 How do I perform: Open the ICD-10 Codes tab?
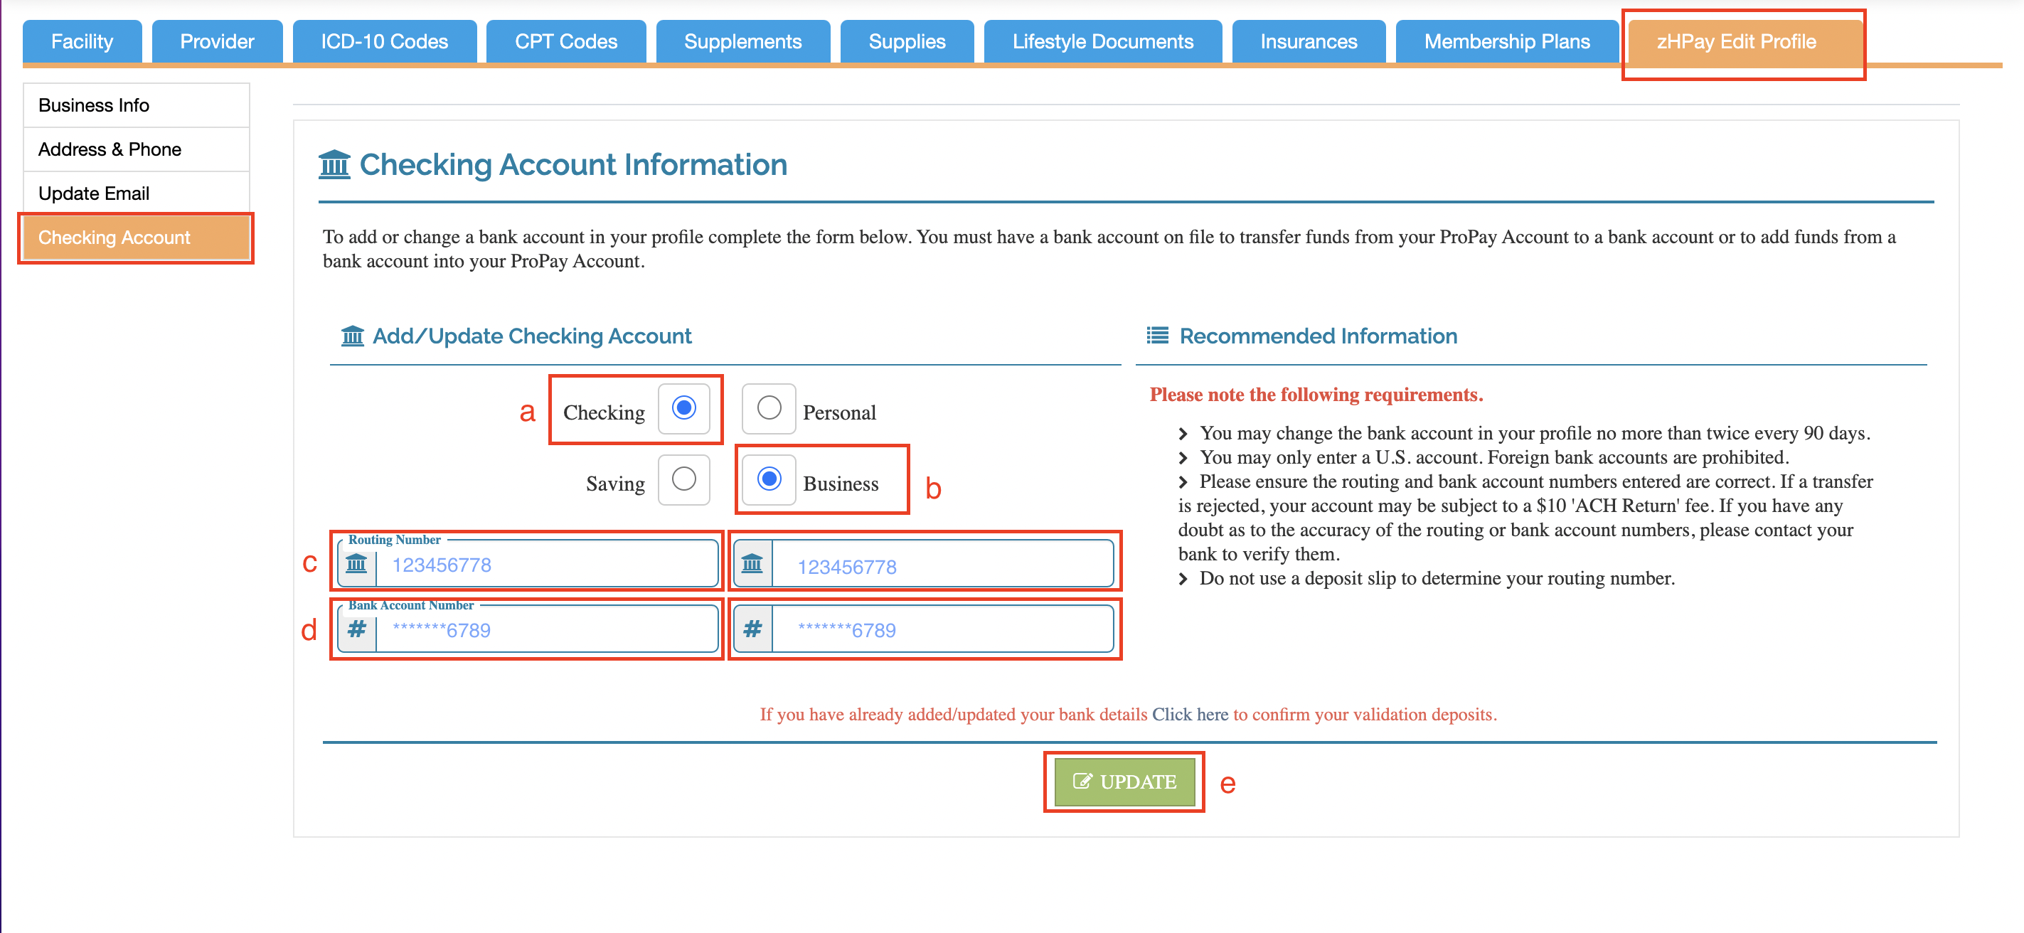point(384,42)
